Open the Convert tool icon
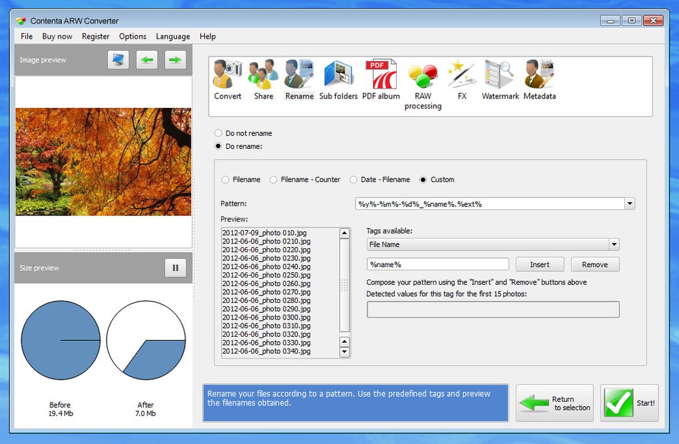The height and width of the screenshot is (444, 679). click(228, 80)
